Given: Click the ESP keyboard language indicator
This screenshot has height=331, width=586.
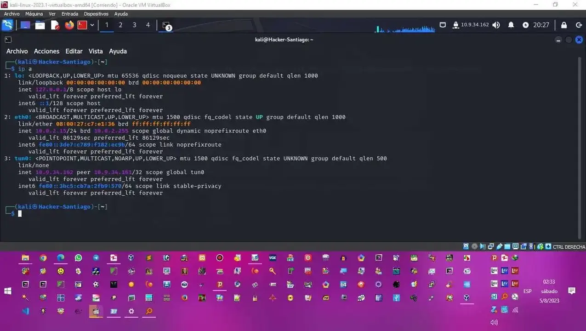Looking at the screenshot, I should tap(528, 291).
